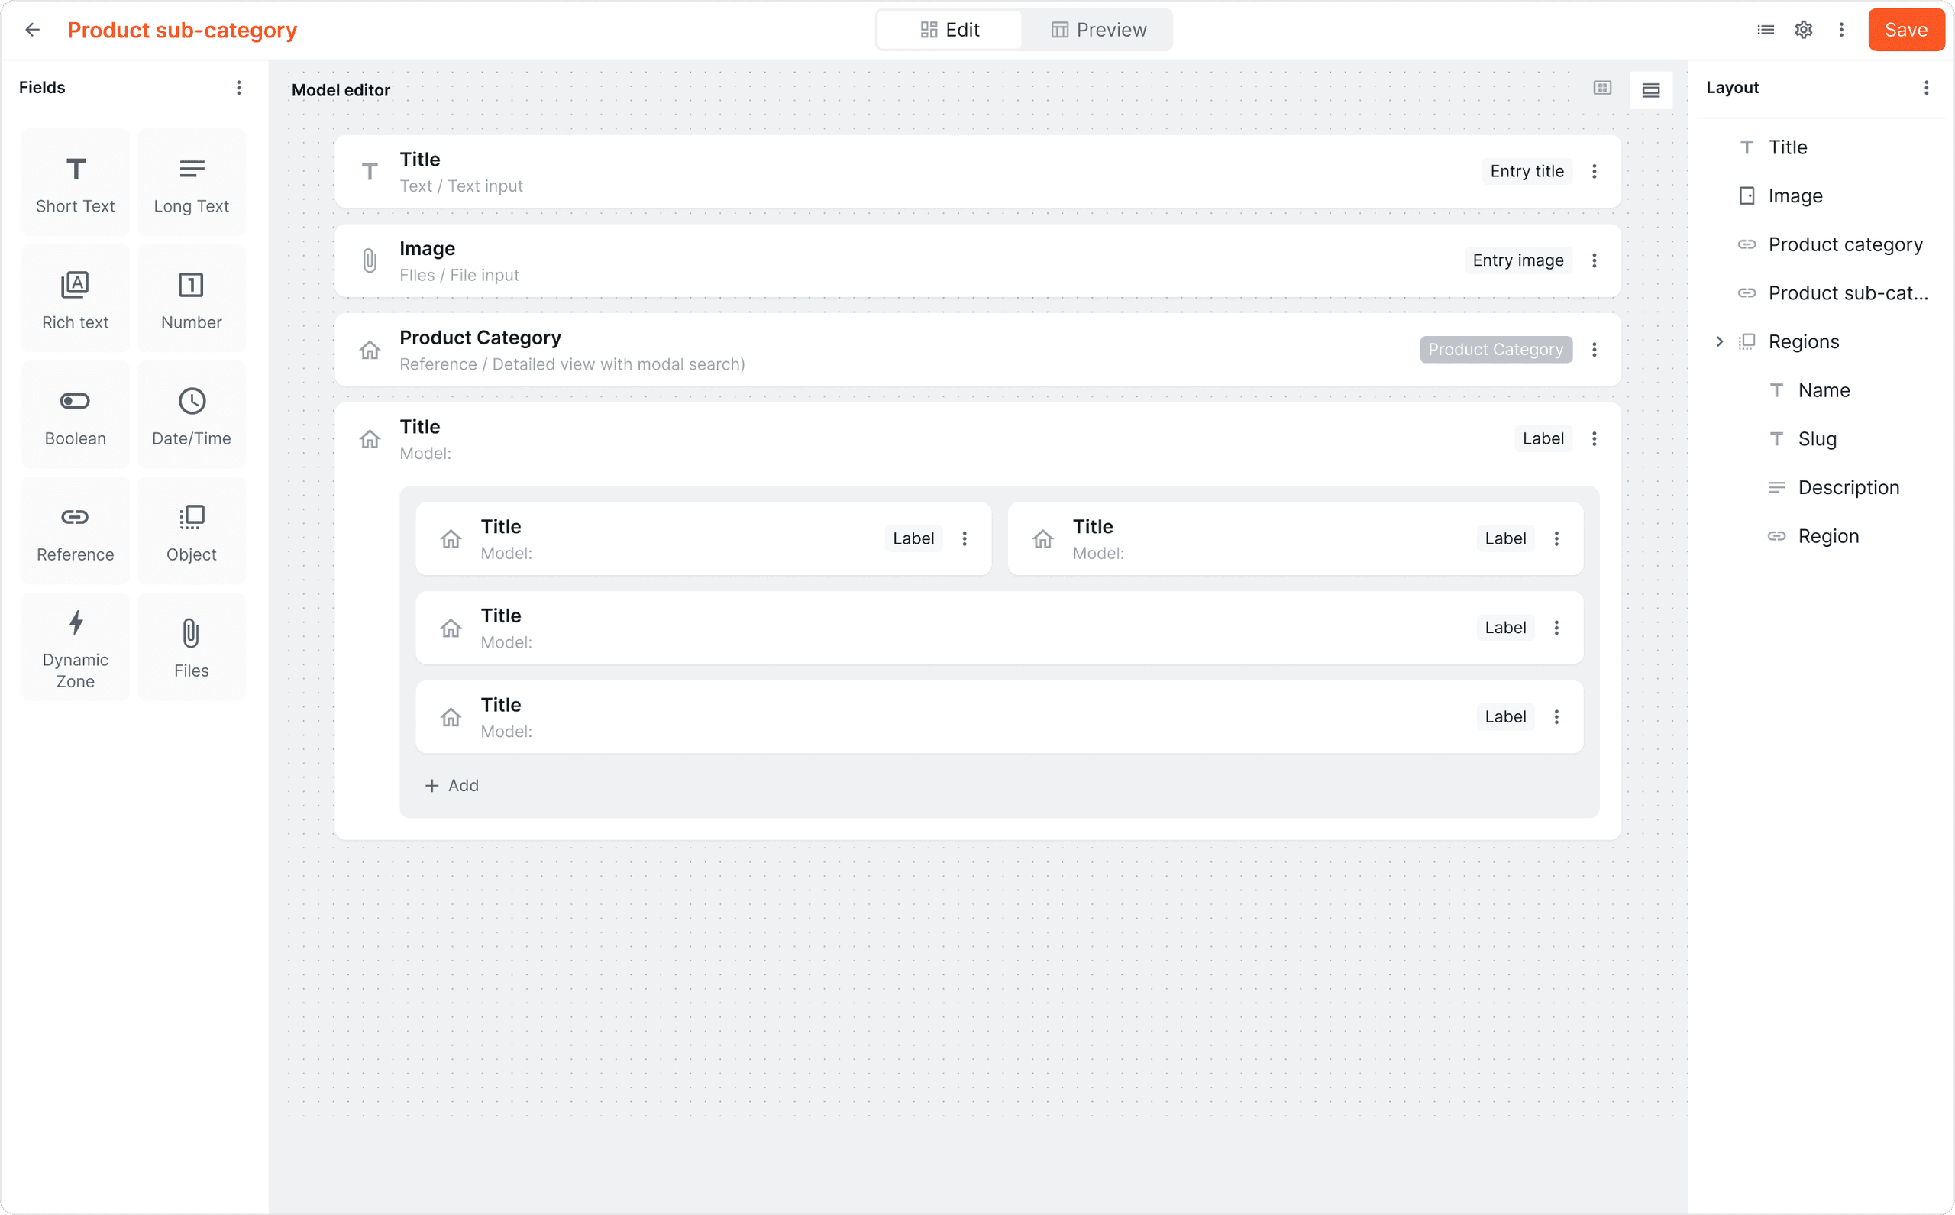Click the Entry title badge
1955x1215 pixels.
[1527, 171]
